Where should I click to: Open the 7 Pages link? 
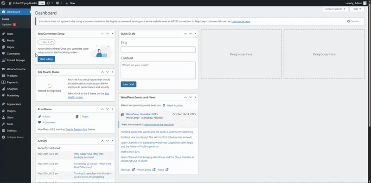point(84,117)
